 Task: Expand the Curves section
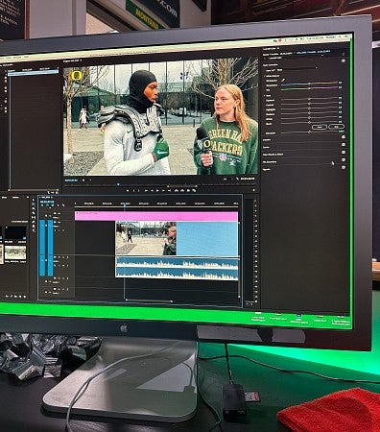pyautogui.click(x=266, y=147)
